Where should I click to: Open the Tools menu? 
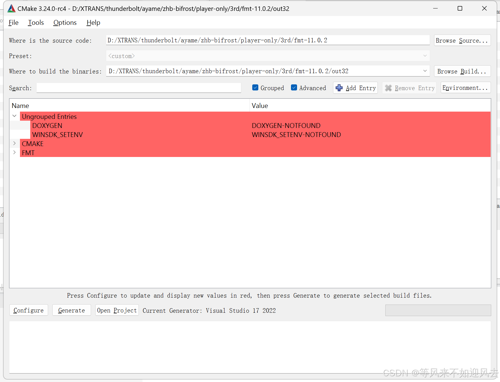coord(36,23)
